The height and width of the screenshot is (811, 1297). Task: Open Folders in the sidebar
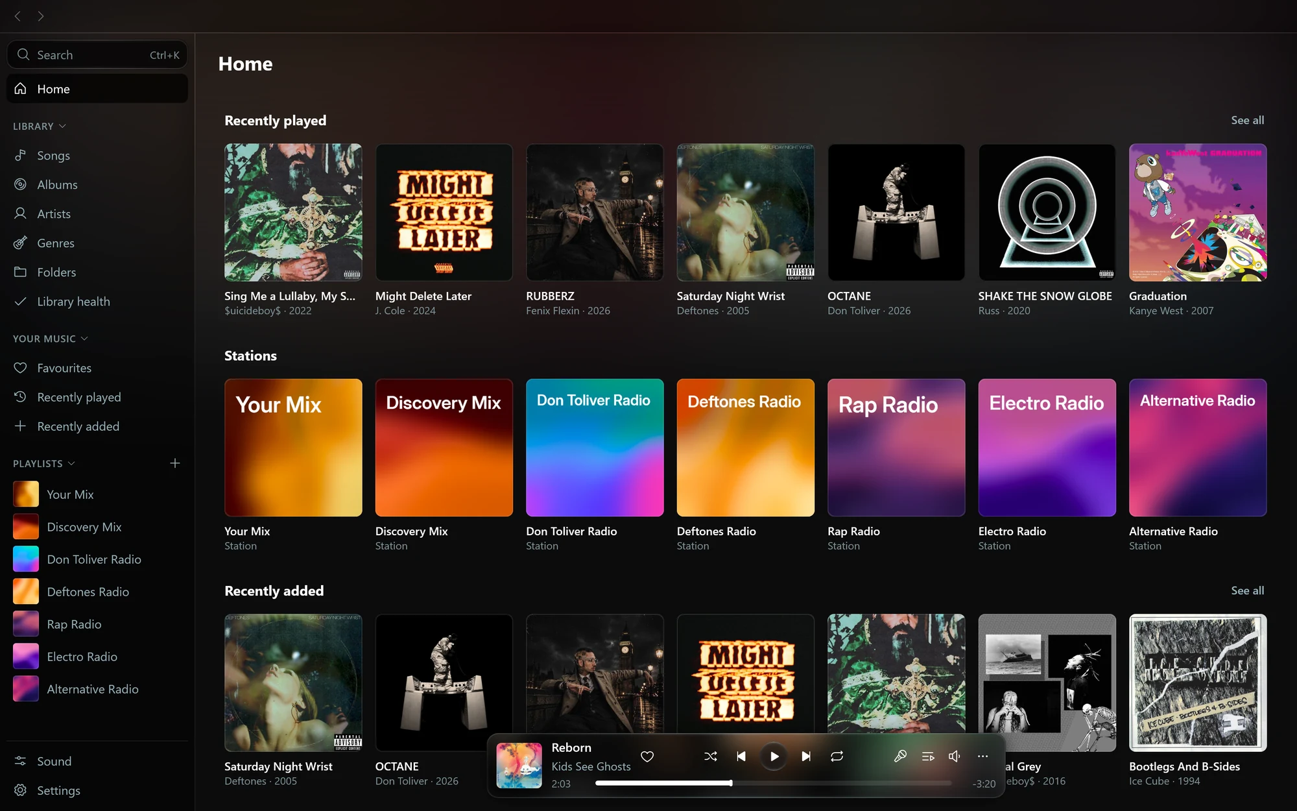[97, 272]
